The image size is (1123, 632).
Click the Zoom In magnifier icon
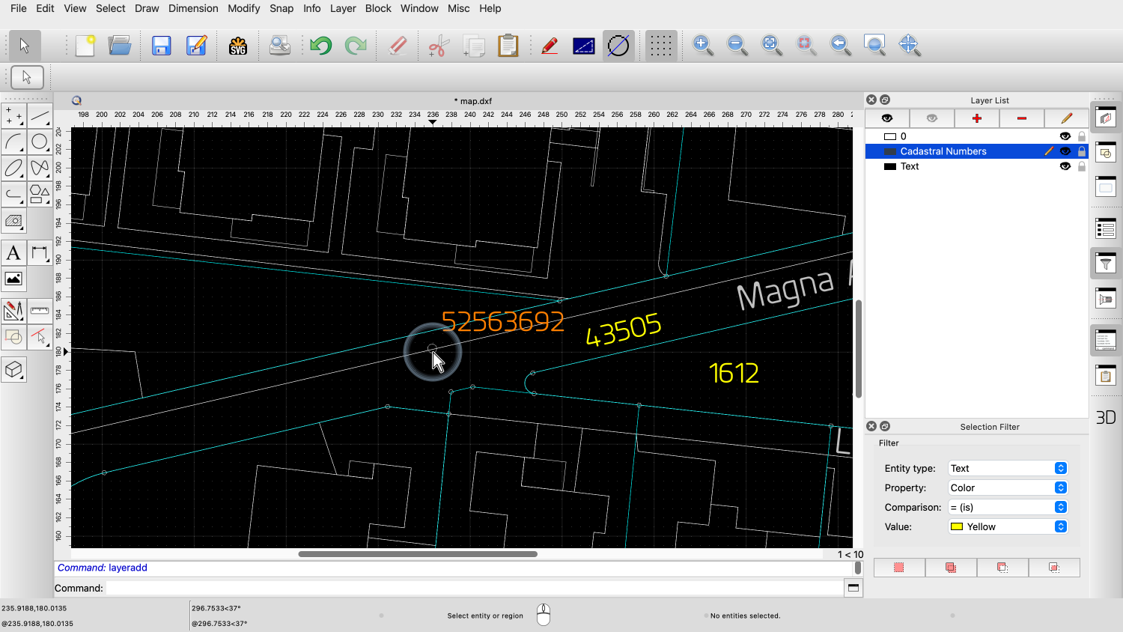702,46
